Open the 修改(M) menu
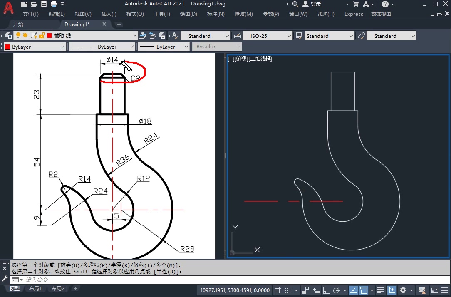 (x=243, y=14)
